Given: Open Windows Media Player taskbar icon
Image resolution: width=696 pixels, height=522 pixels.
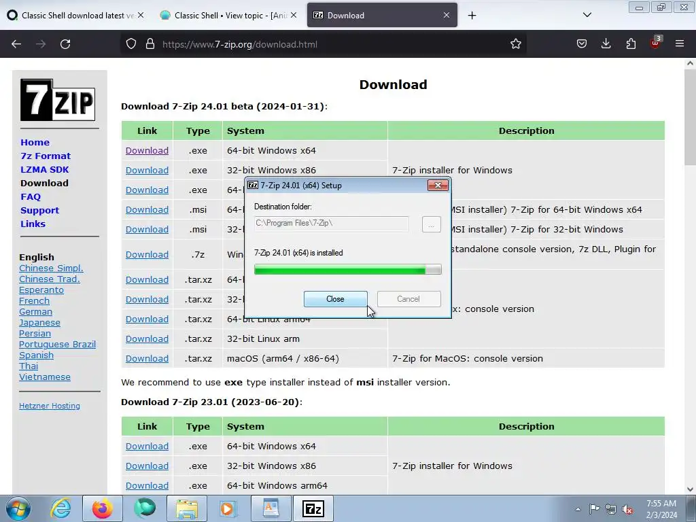Looking at the screenshot, I should tap(229, 508).
